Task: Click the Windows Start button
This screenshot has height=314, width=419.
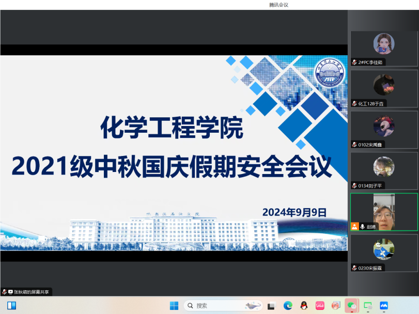Action: tap(174, 306)
